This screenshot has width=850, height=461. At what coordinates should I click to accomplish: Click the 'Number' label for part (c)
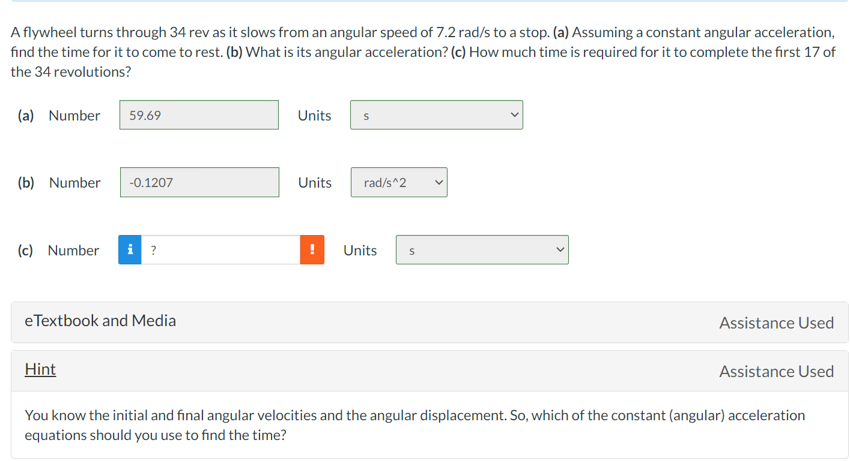pyautogui.click(x=73, y=250)
